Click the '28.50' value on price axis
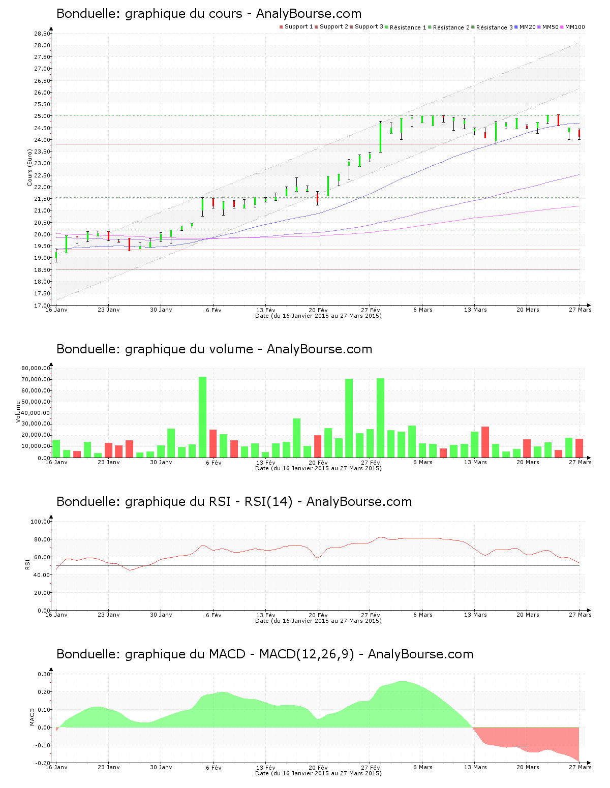This screenshot has height=788, width=610. pyautogui.click(x=42, y=34)
